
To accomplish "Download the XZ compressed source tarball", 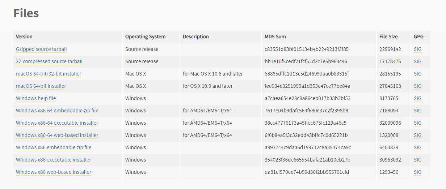I will coord(49,61).
